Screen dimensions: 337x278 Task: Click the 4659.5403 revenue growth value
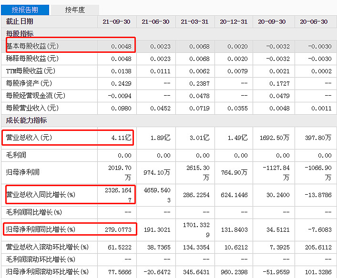[x=157, y=195]
